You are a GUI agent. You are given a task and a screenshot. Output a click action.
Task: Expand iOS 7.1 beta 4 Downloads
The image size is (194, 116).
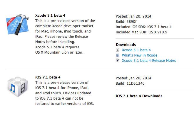139,96
